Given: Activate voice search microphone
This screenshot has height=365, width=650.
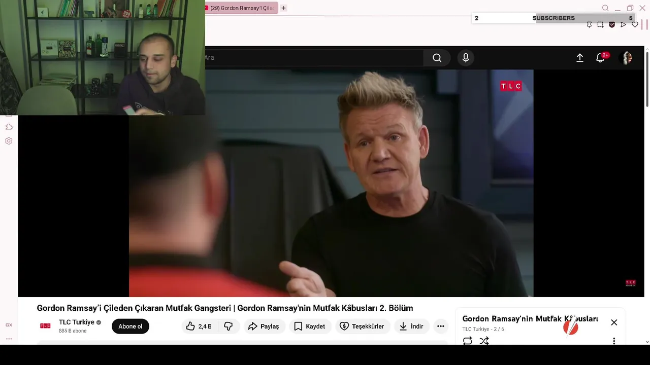Looking at the screenshot, I should (466, 58).
